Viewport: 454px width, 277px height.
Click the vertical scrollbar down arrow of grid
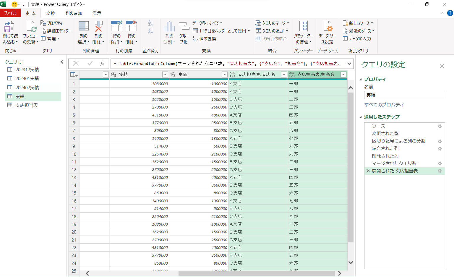pos(351,262)
